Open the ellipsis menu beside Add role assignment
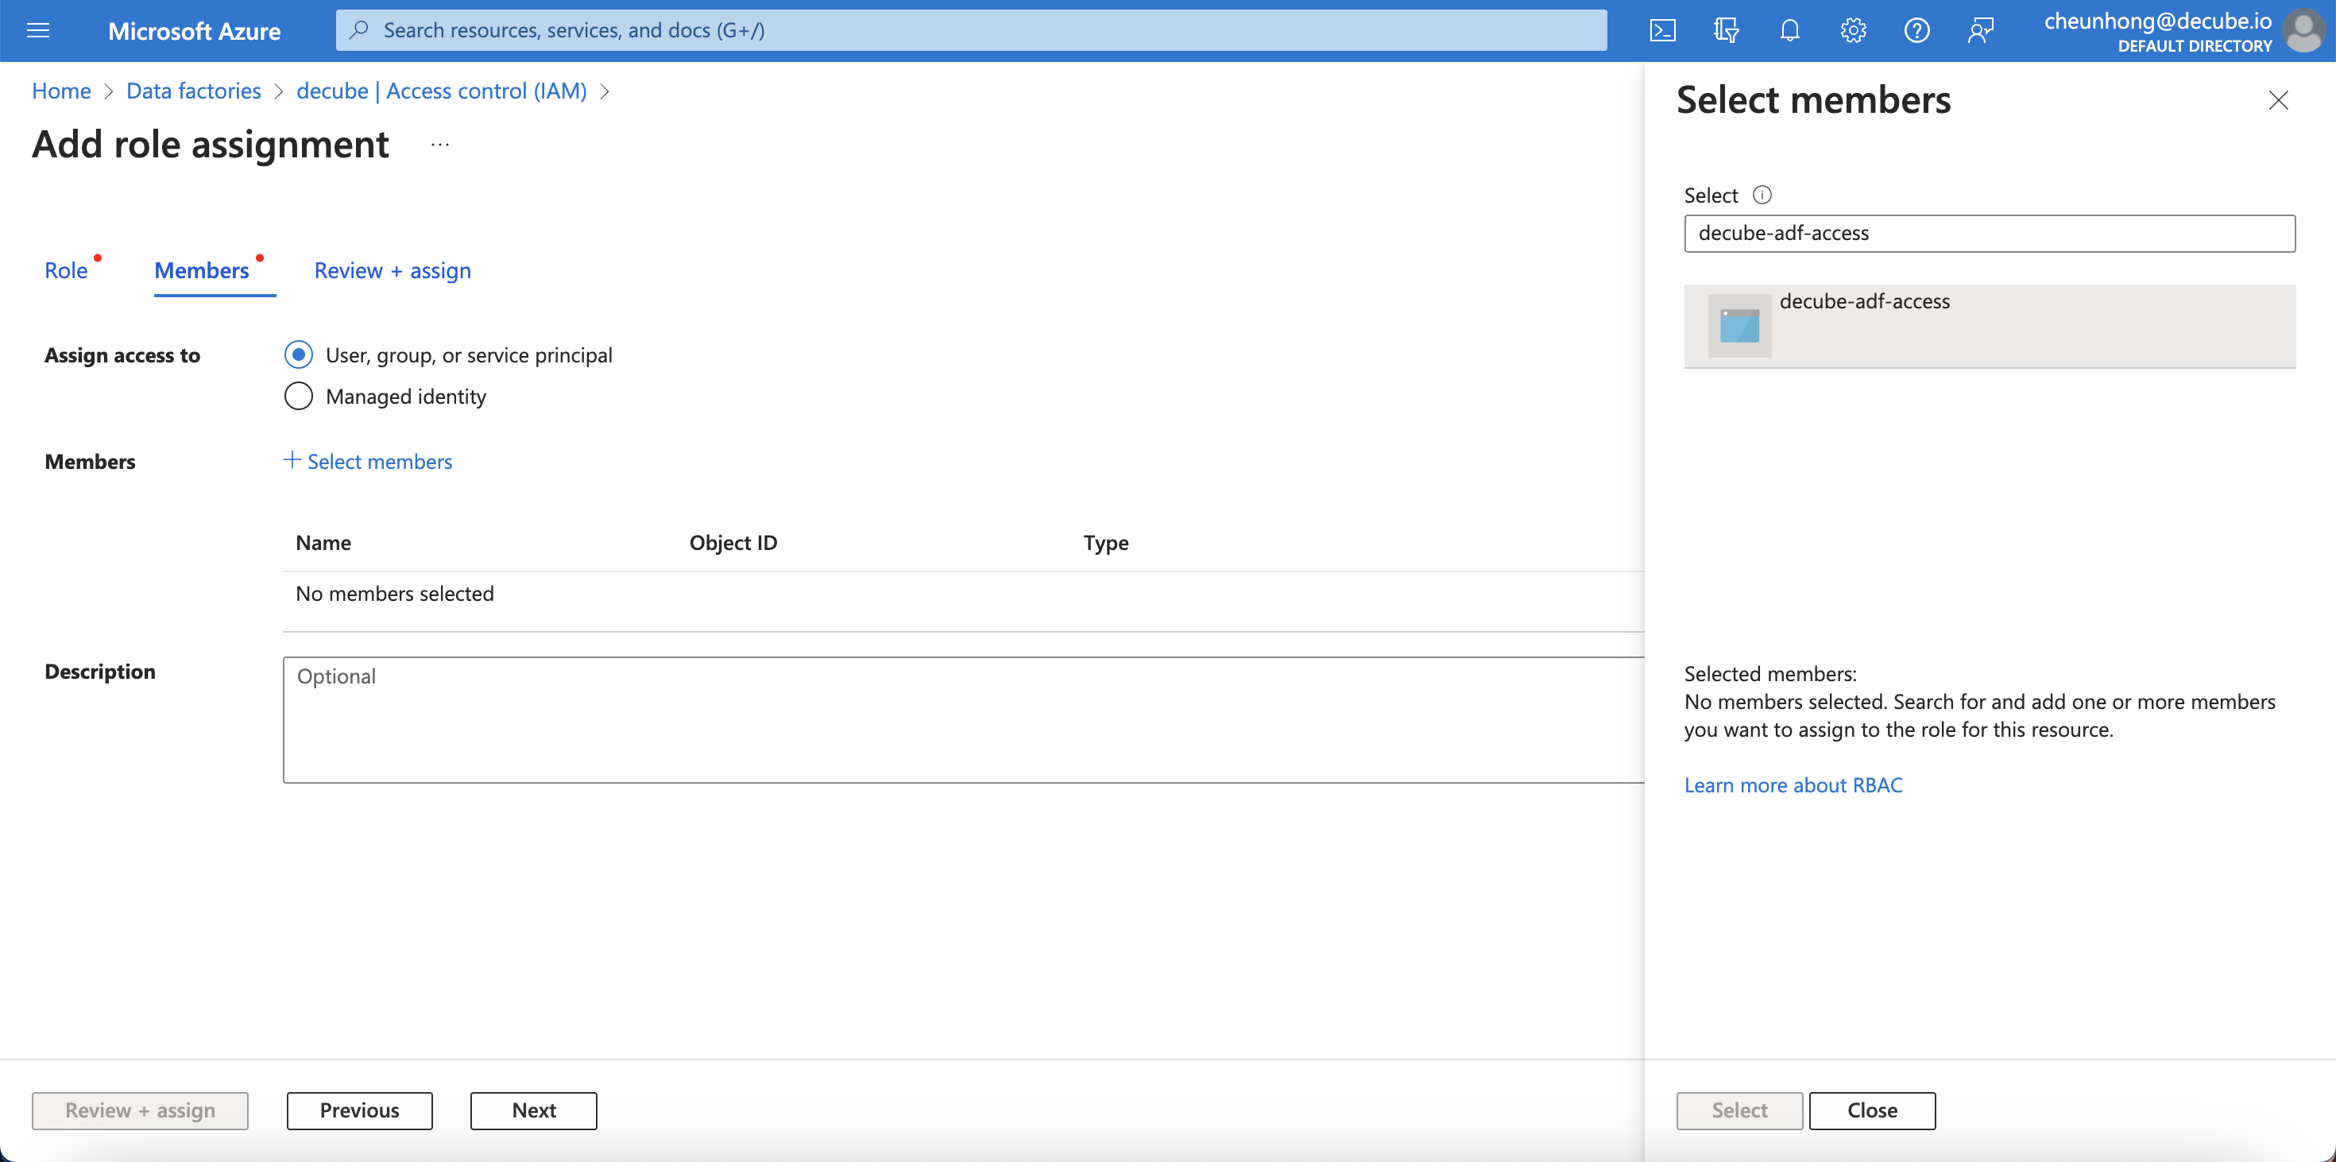 pos(440,145)
